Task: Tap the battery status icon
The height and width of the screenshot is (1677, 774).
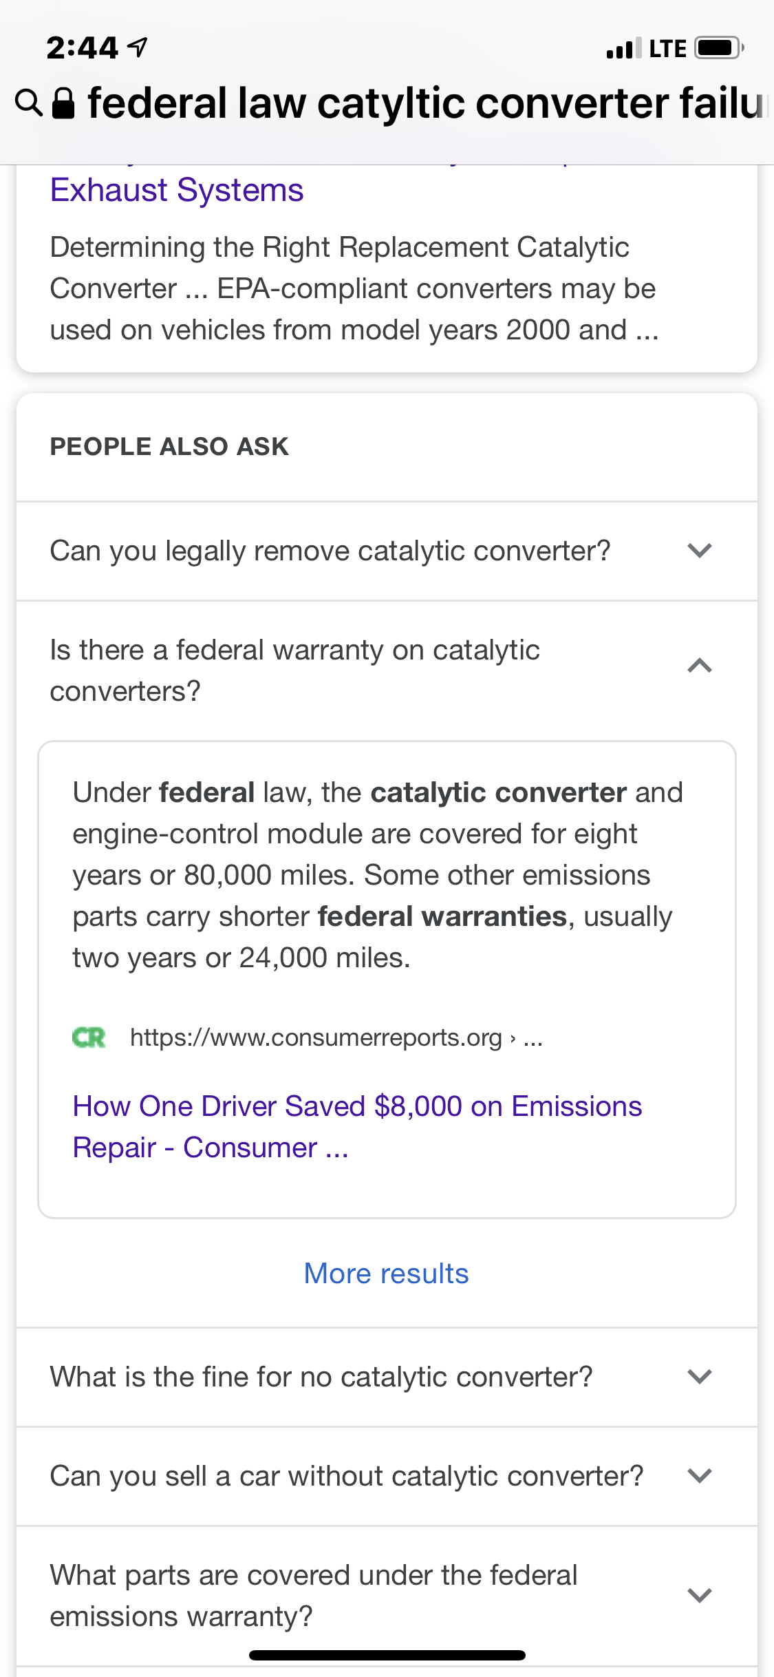Action: 719,48
